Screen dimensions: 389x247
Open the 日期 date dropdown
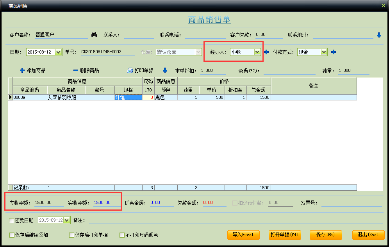pyautogui.click(x=58, y=52)
